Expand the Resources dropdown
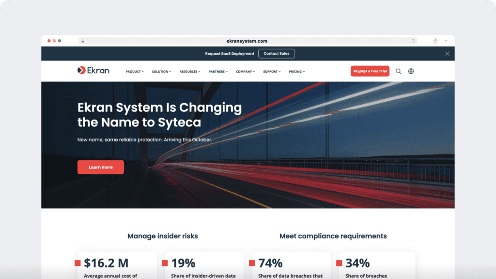Viewport: 496px width, 279px height. coord(189,71)
